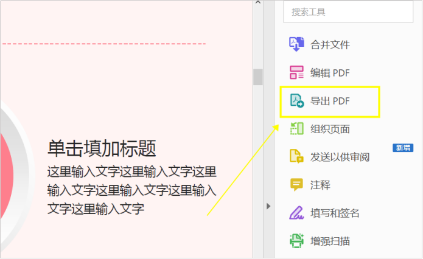Click the Fill & Sign (填写和签名) pen icon
Image resolution: width=423 pixels, height=259 pixels.
296,213
